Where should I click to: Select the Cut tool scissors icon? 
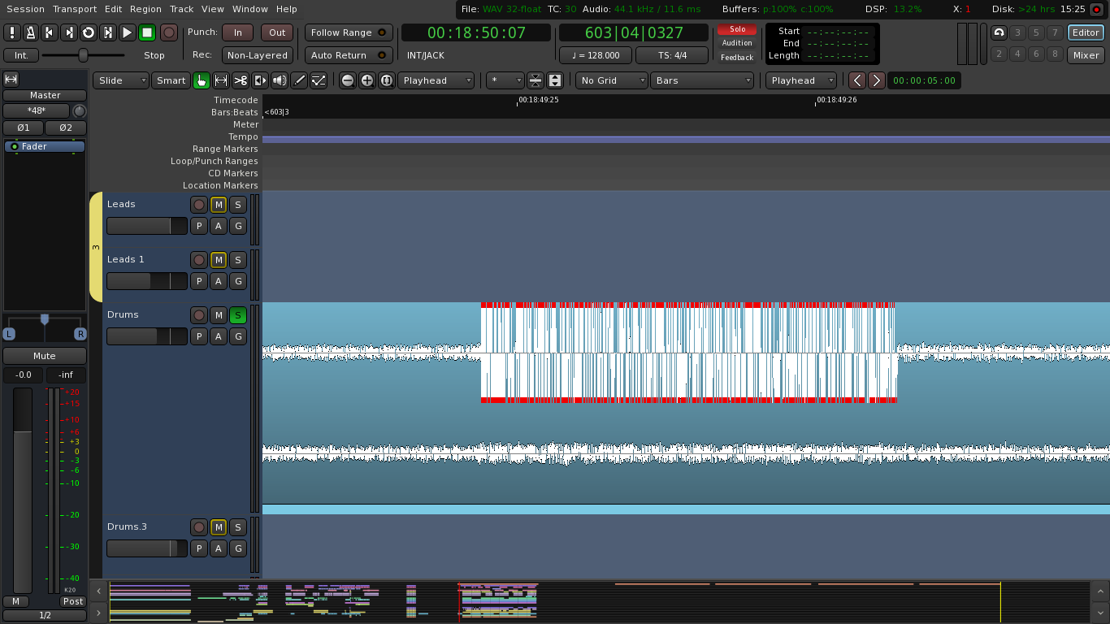241,80
